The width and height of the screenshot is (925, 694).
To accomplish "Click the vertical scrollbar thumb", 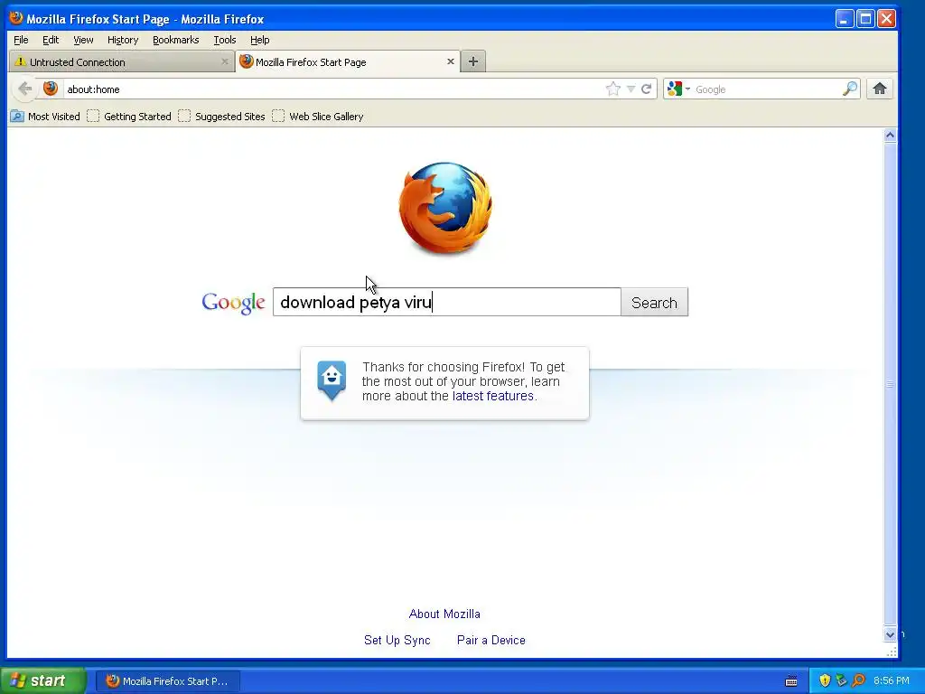I will click(890, 384).
